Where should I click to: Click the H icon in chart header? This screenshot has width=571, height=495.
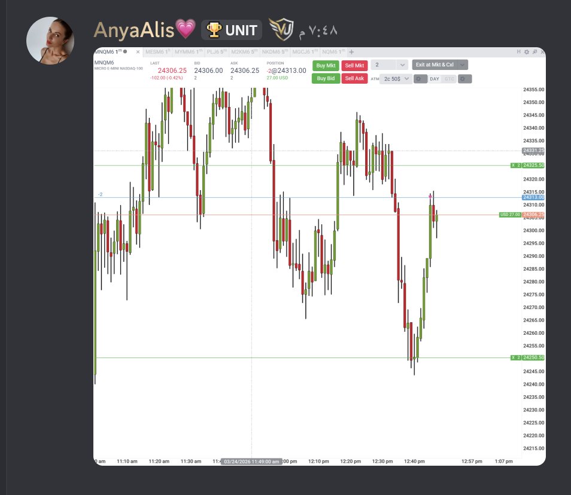click(518, 52)
